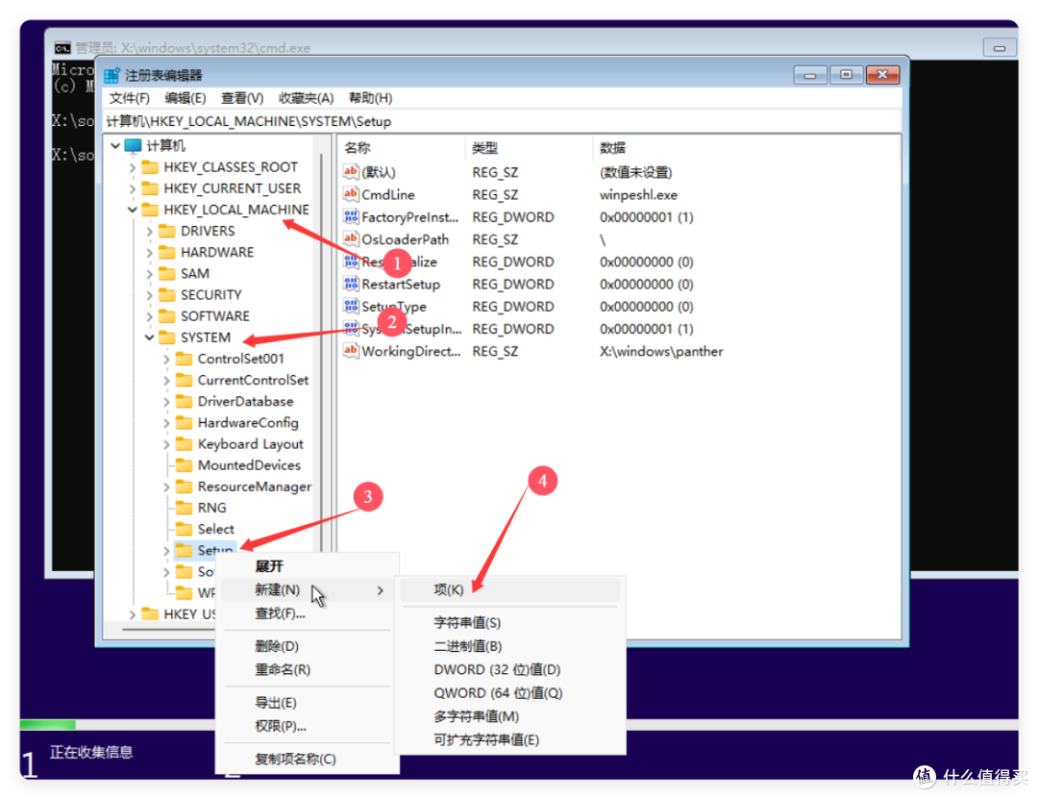The height and width of the screenshot is (799, 1038).
Task: Click the HARDWARE folder icon
Action: (167, 252)
